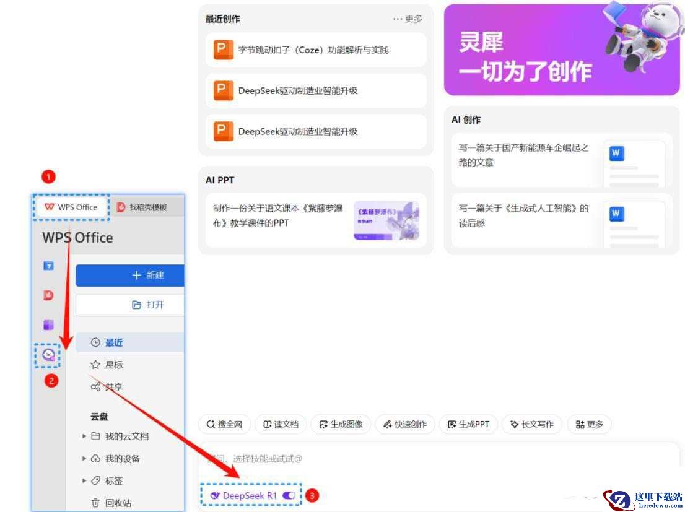Screen dimensions: 685x512
Task: Click Word icon on 新能源车企 card
Action: (x=616, y=154)
